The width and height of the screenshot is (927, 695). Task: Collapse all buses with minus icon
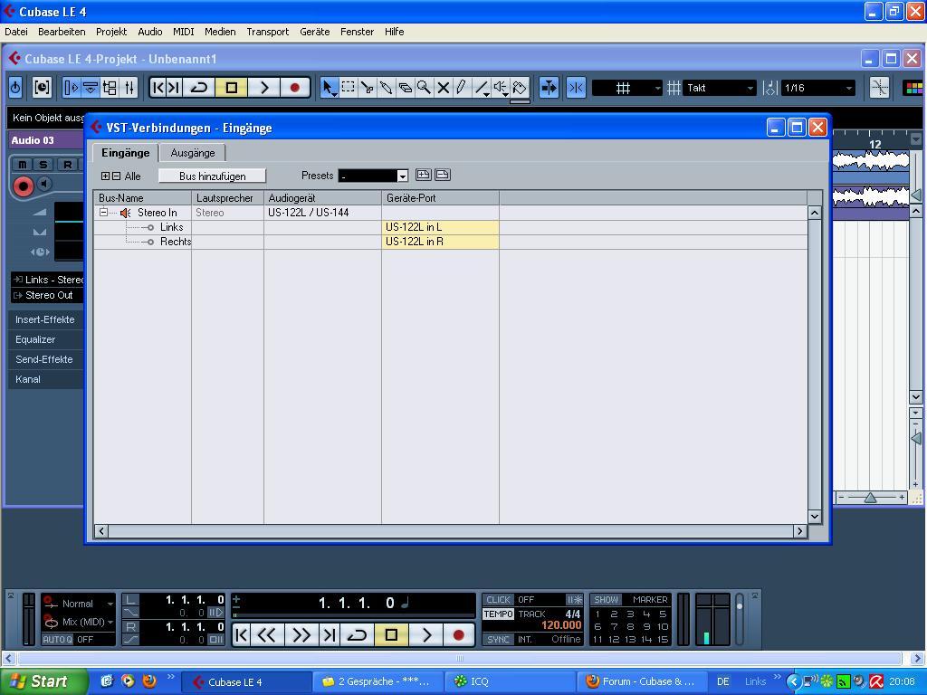tap(117, 176)
